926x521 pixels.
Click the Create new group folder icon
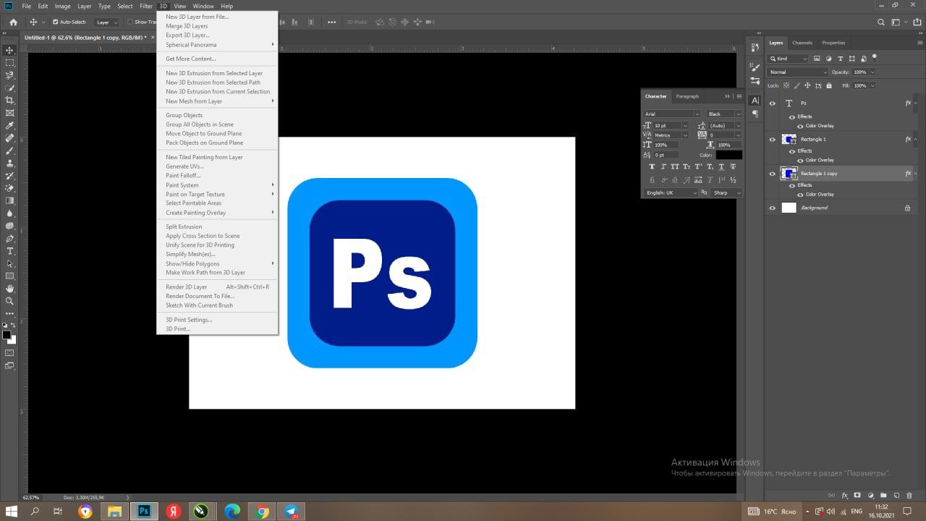[x=883, y=496]
